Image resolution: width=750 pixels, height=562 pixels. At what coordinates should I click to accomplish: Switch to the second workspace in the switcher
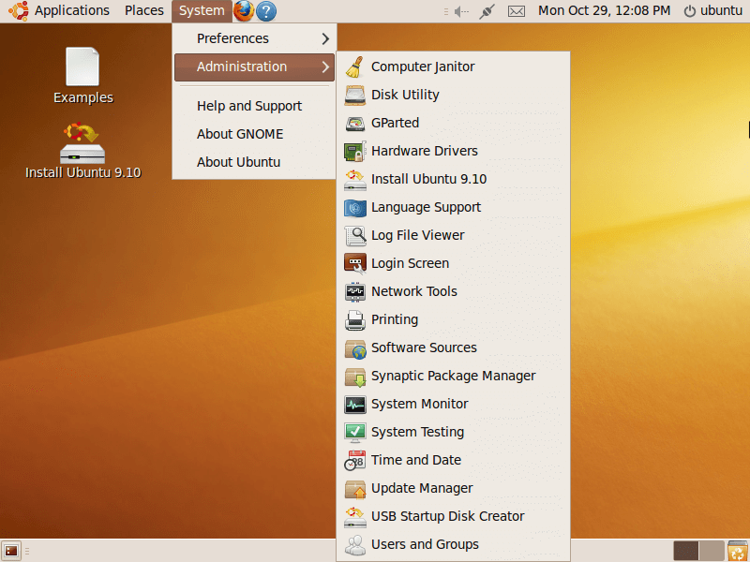[712, 551]
